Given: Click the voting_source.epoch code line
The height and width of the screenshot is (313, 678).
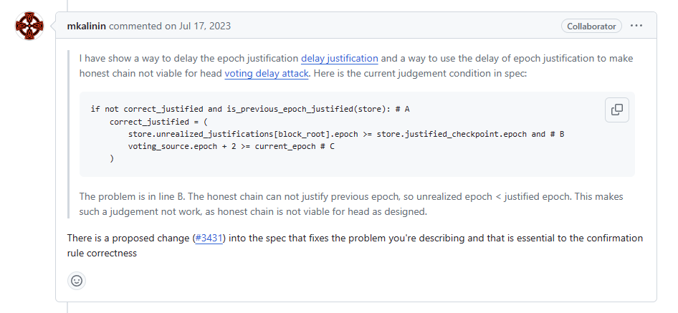Looking at the screenshot, I should click(x=231, y=146).
